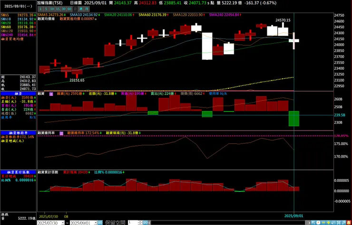Click the alert bell icon
352x225 pixels.
[349, 223]
